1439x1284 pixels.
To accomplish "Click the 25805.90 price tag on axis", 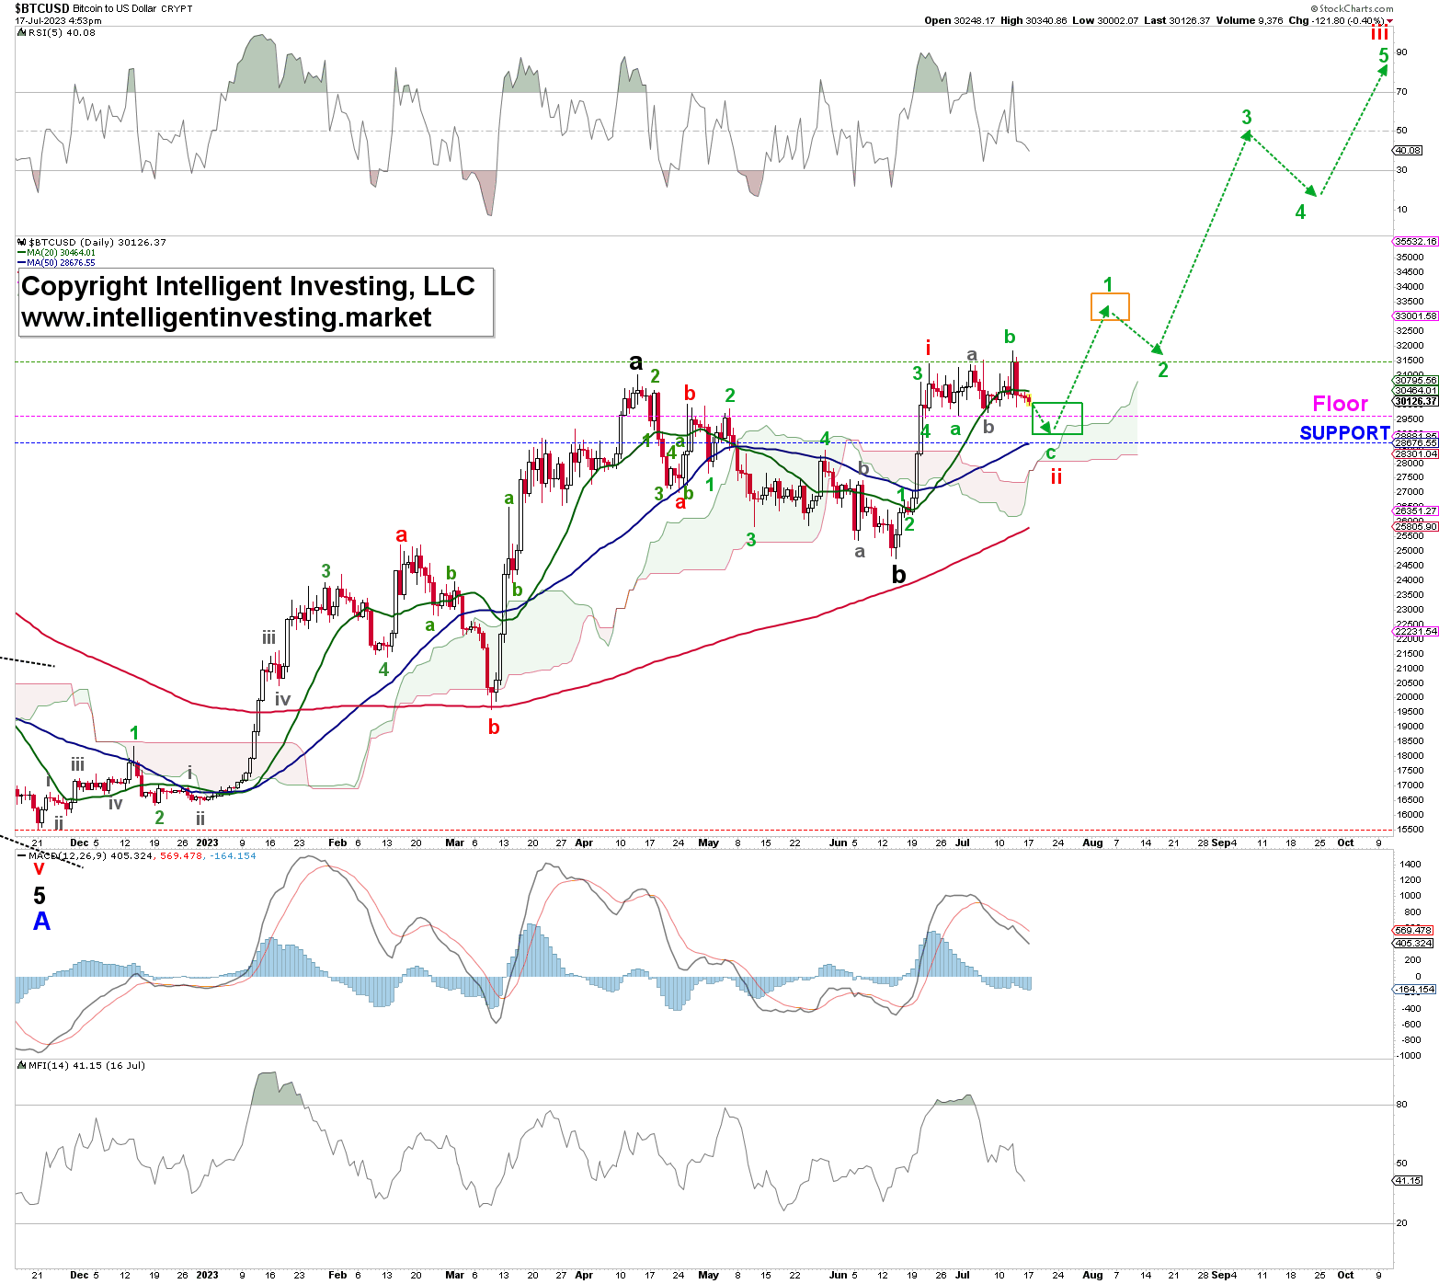I will 1416,527.
